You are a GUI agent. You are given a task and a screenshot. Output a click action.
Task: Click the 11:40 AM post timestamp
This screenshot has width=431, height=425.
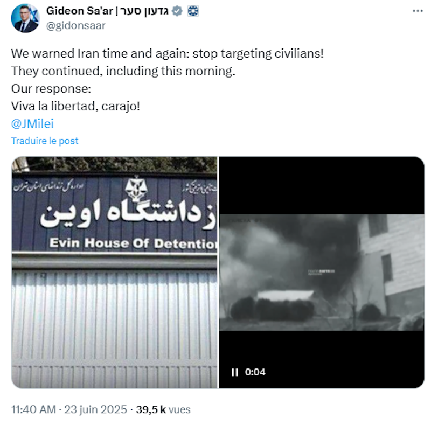pos(33,409)
